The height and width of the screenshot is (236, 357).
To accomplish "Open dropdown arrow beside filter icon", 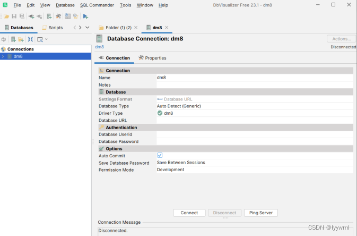I will [47, 39].
